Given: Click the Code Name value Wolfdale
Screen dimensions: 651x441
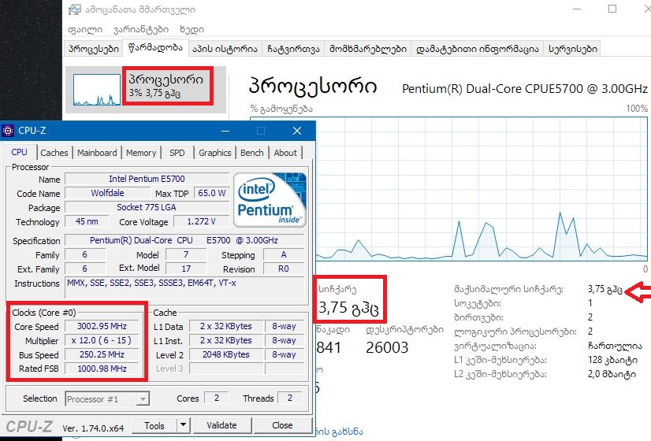Looking at the screenshot, I should click(107, 193).
